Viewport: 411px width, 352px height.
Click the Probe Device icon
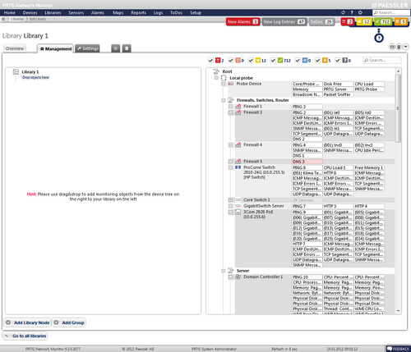pos(231,84)
